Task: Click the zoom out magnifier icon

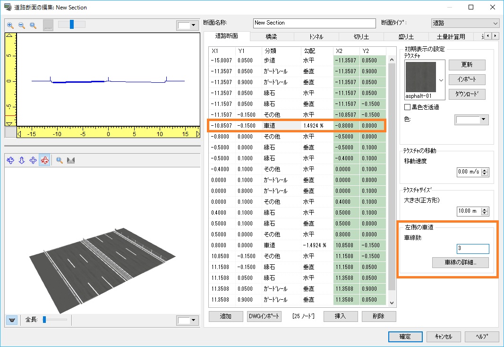Action: coord(22,25)
